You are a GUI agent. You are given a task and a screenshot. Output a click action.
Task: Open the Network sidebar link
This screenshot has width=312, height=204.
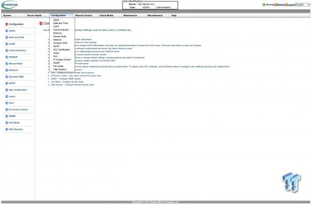coord(13,70)
